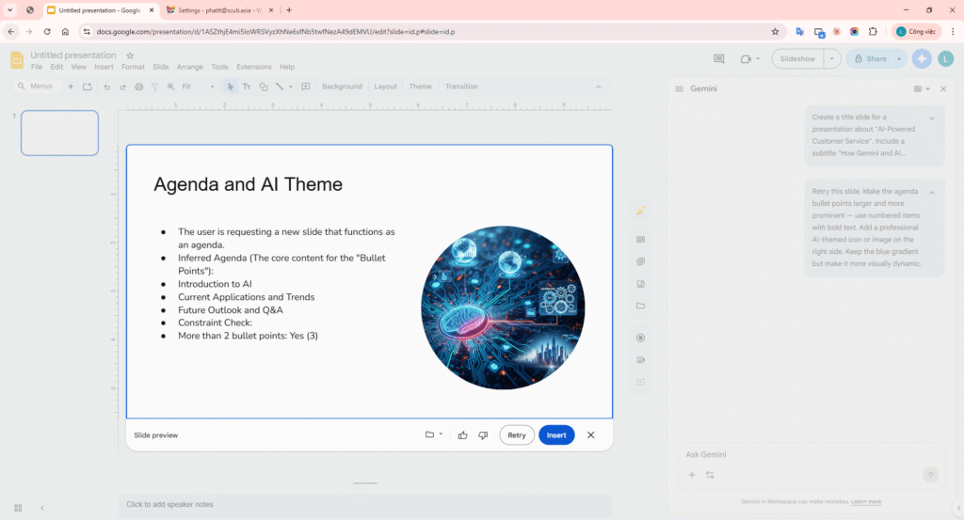Click the undo arrow icon
This screenshot has width=964, height=520.
point(106,87)
